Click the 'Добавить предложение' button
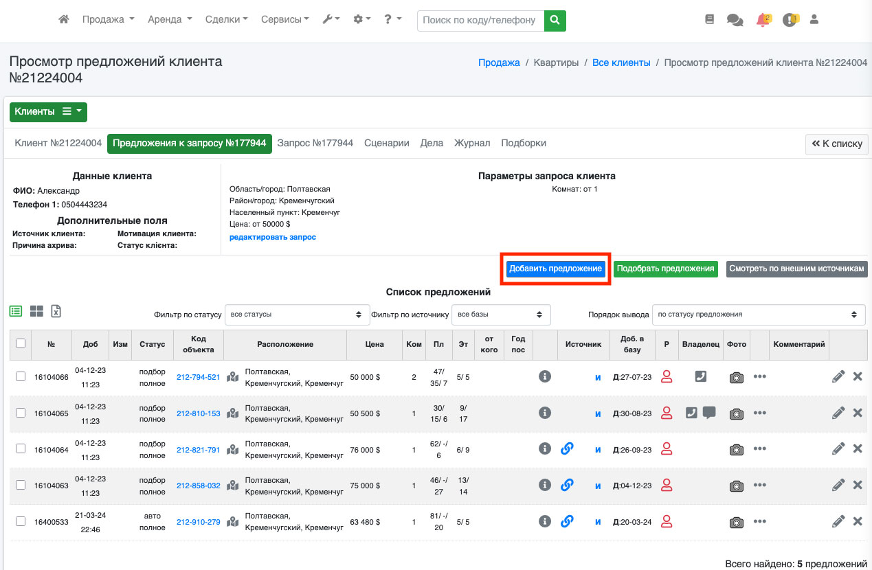872x570 pixels. pos(555,269)
